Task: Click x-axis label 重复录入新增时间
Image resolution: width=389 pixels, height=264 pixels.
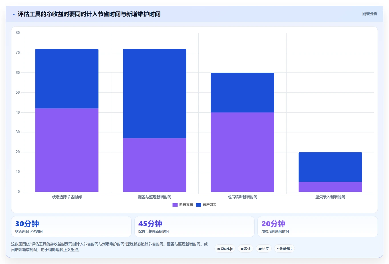Action: click(330, 197)
